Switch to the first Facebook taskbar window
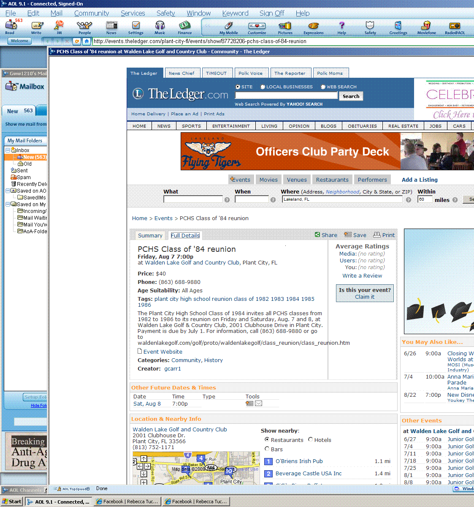The height and width of the screenshot is (507, 474). coord(127,502)
